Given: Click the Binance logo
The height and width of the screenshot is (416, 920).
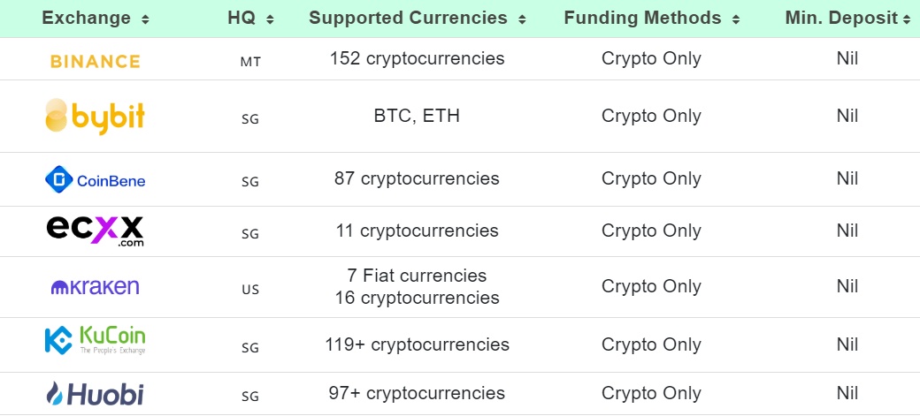Looking at the screenshot, I should point(95,61).
